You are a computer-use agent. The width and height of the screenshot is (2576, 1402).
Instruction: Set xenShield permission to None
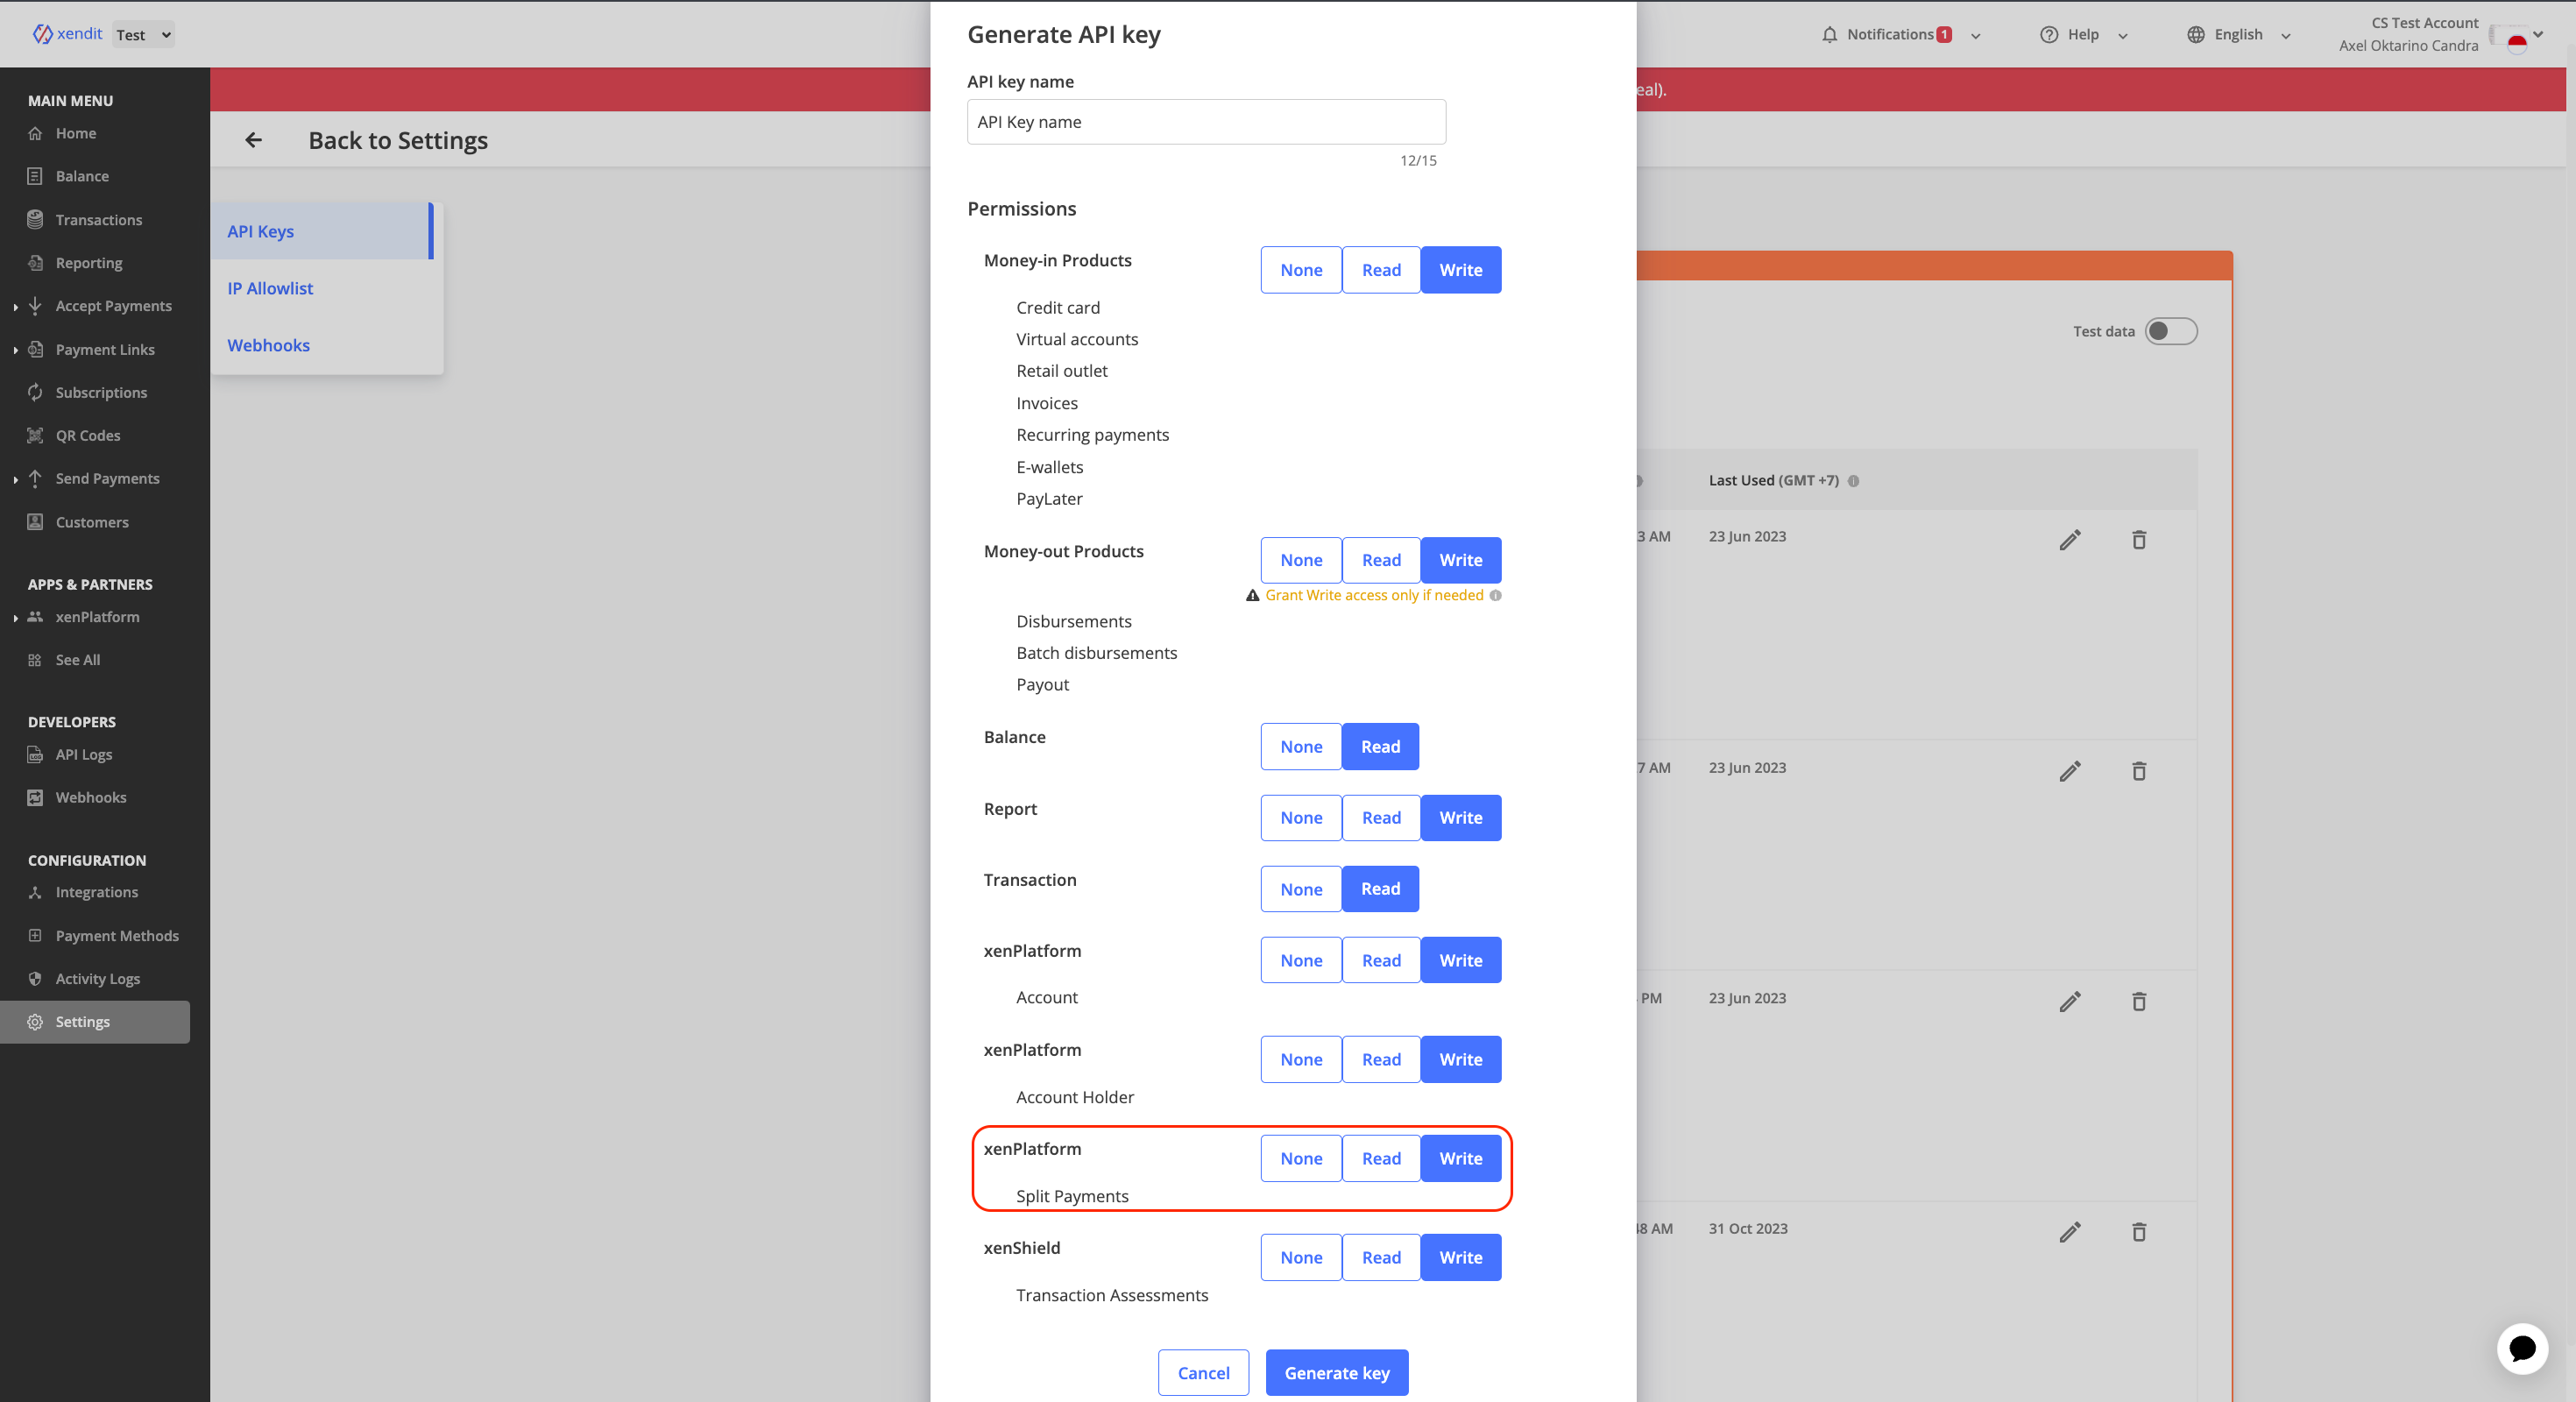1301,1257
